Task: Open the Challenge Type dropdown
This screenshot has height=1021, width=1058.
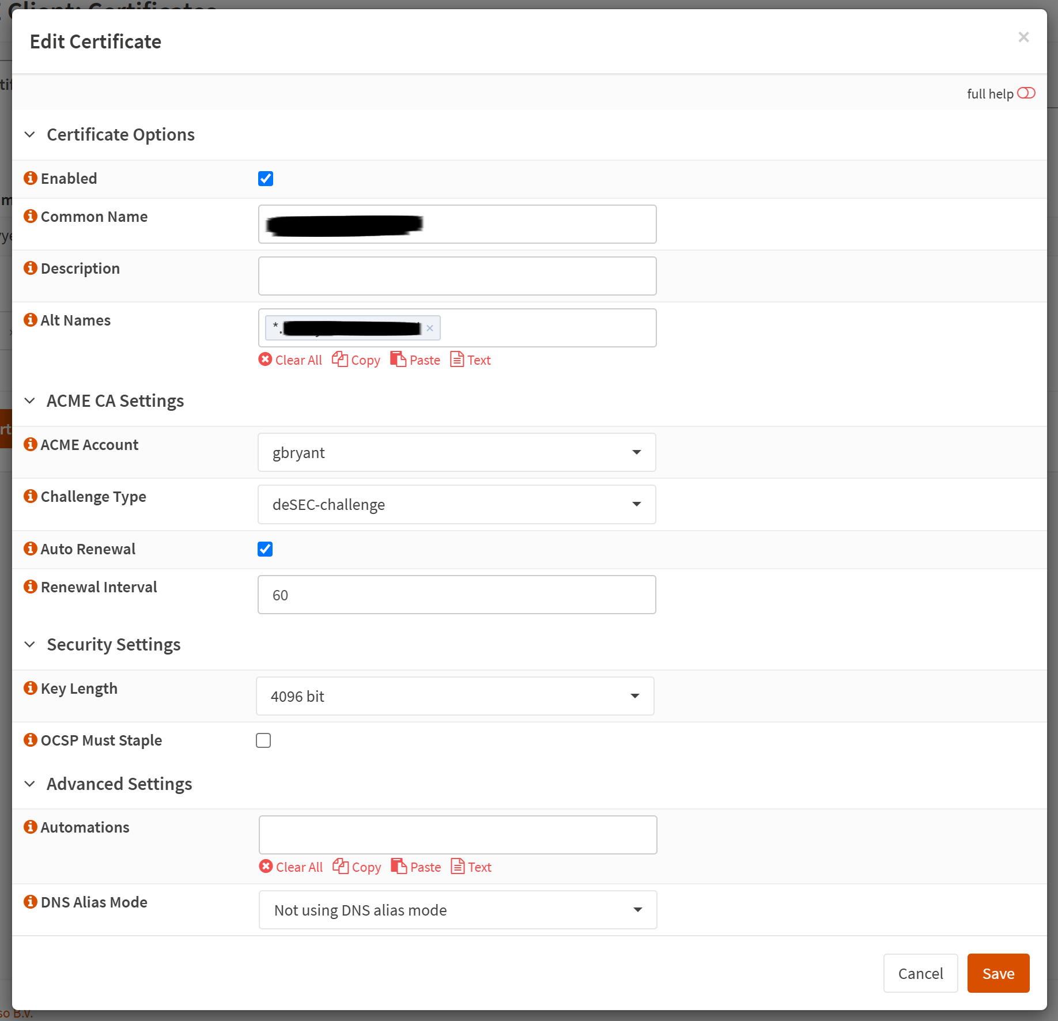Action: tap(456, 504)
